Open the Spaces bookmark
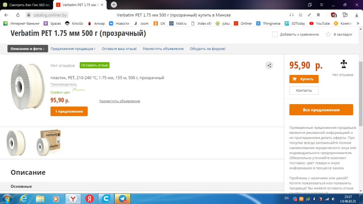The image size is (363, 204). click(52, 24)
